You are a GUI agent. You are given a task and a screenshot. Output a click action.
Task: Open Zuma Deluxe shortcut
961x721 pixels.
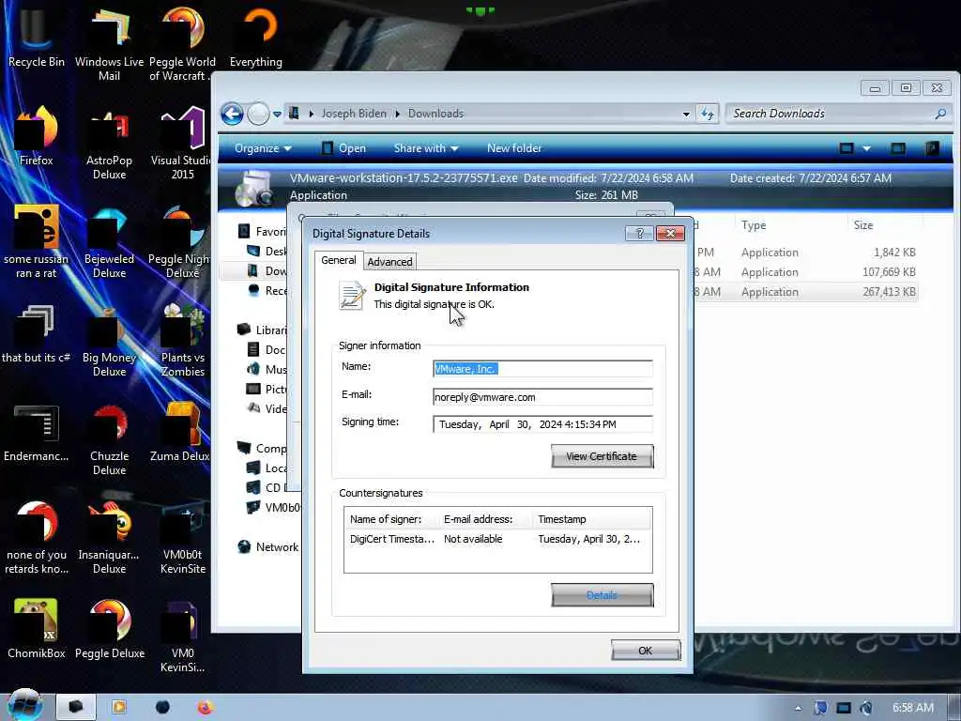point(181,432)
